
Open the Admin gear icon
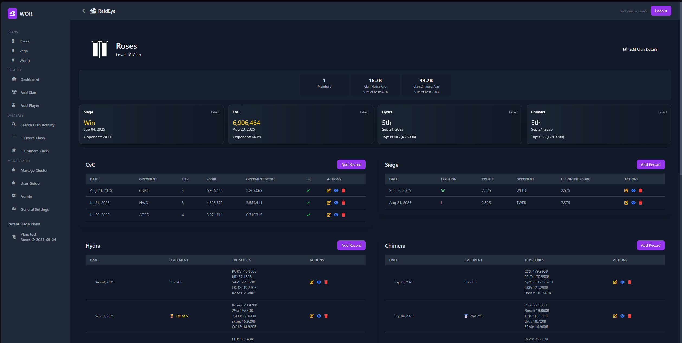(14, 196)
